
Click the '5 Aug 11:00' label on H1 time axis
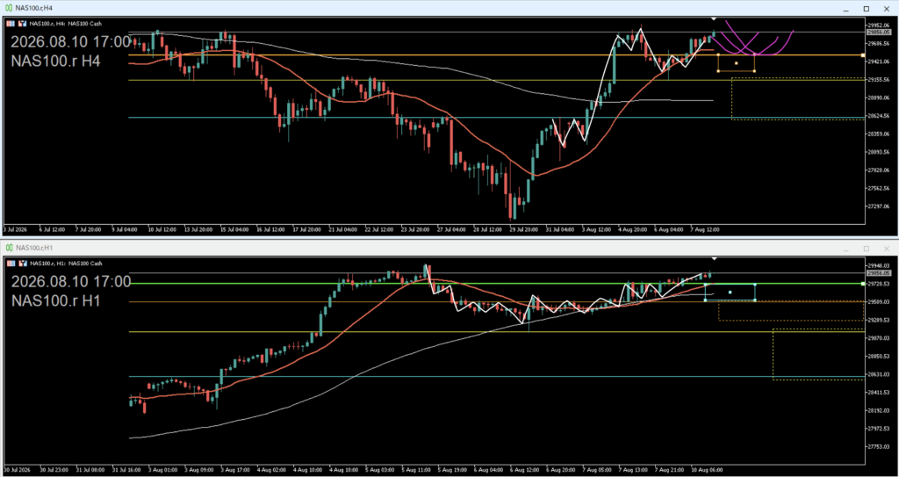[x=415, y=469]
